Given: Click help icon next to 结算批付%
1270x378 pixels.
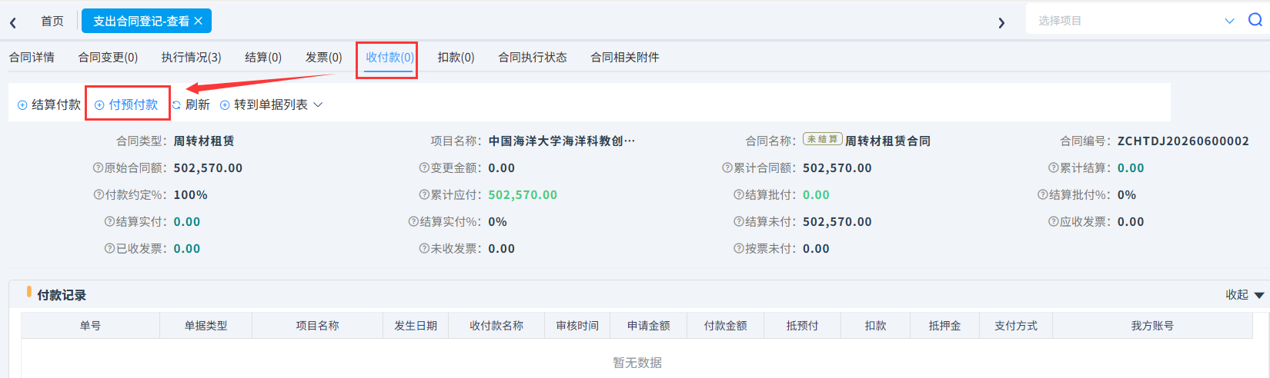Looking at the screenshot, I should pos(1042,194).
